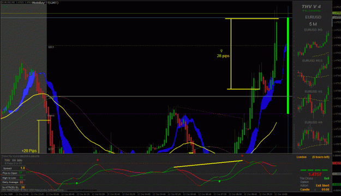341x196 pixels.
Task: Click the 'High to Low' row
Action: pos(14,178)
